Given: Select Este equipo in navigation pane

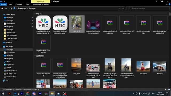Looking at the screenshot, I should click(x=9, y=47).
